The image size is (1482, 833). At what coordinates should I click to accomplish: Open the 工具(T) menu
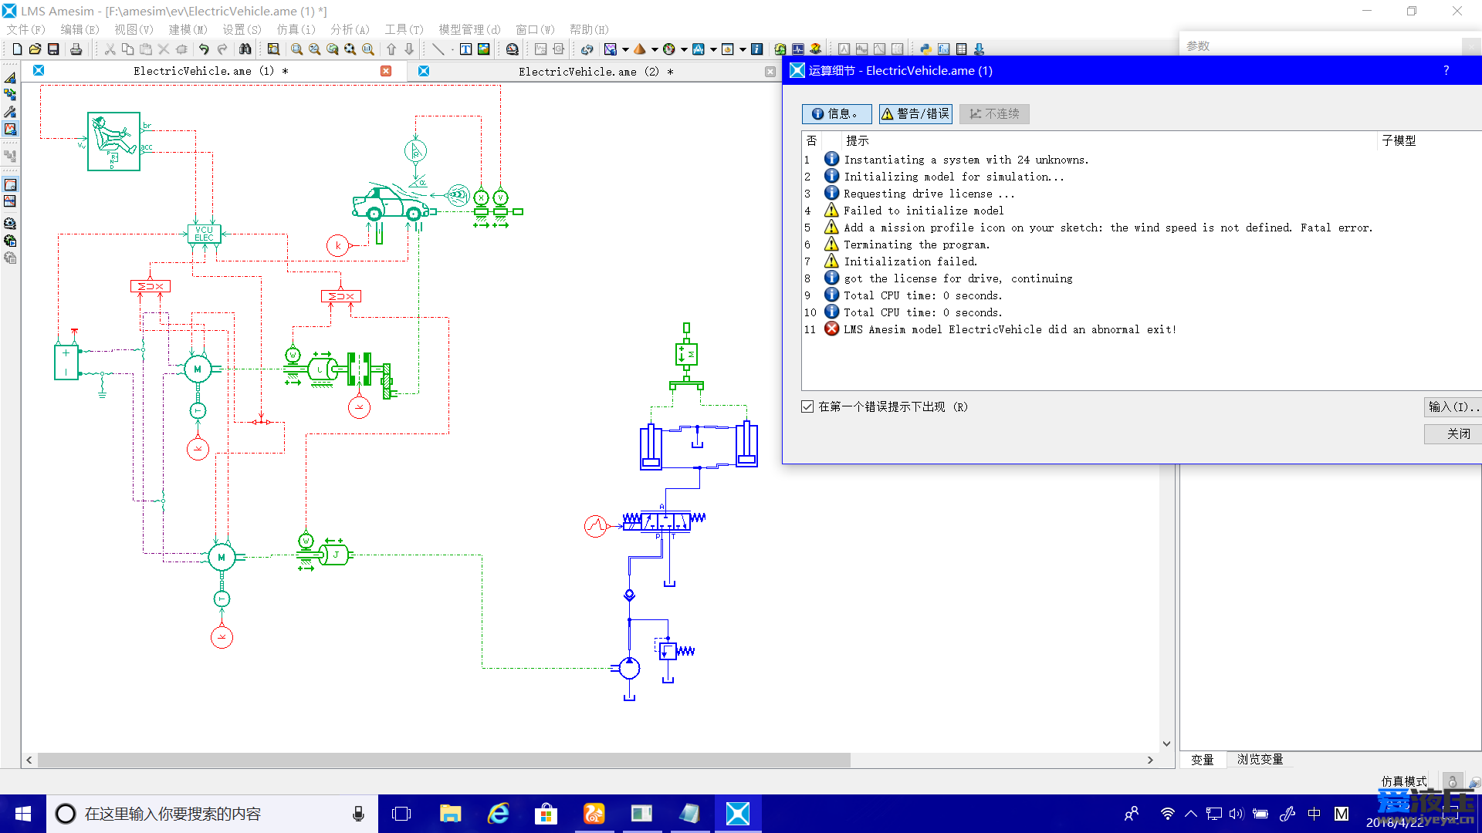404,29
